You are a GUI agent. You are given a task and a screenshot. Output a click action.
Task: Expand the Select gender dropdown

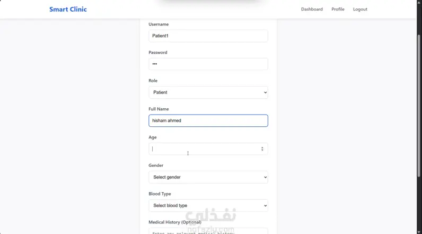pyautogui.click(x=208, y=177)
